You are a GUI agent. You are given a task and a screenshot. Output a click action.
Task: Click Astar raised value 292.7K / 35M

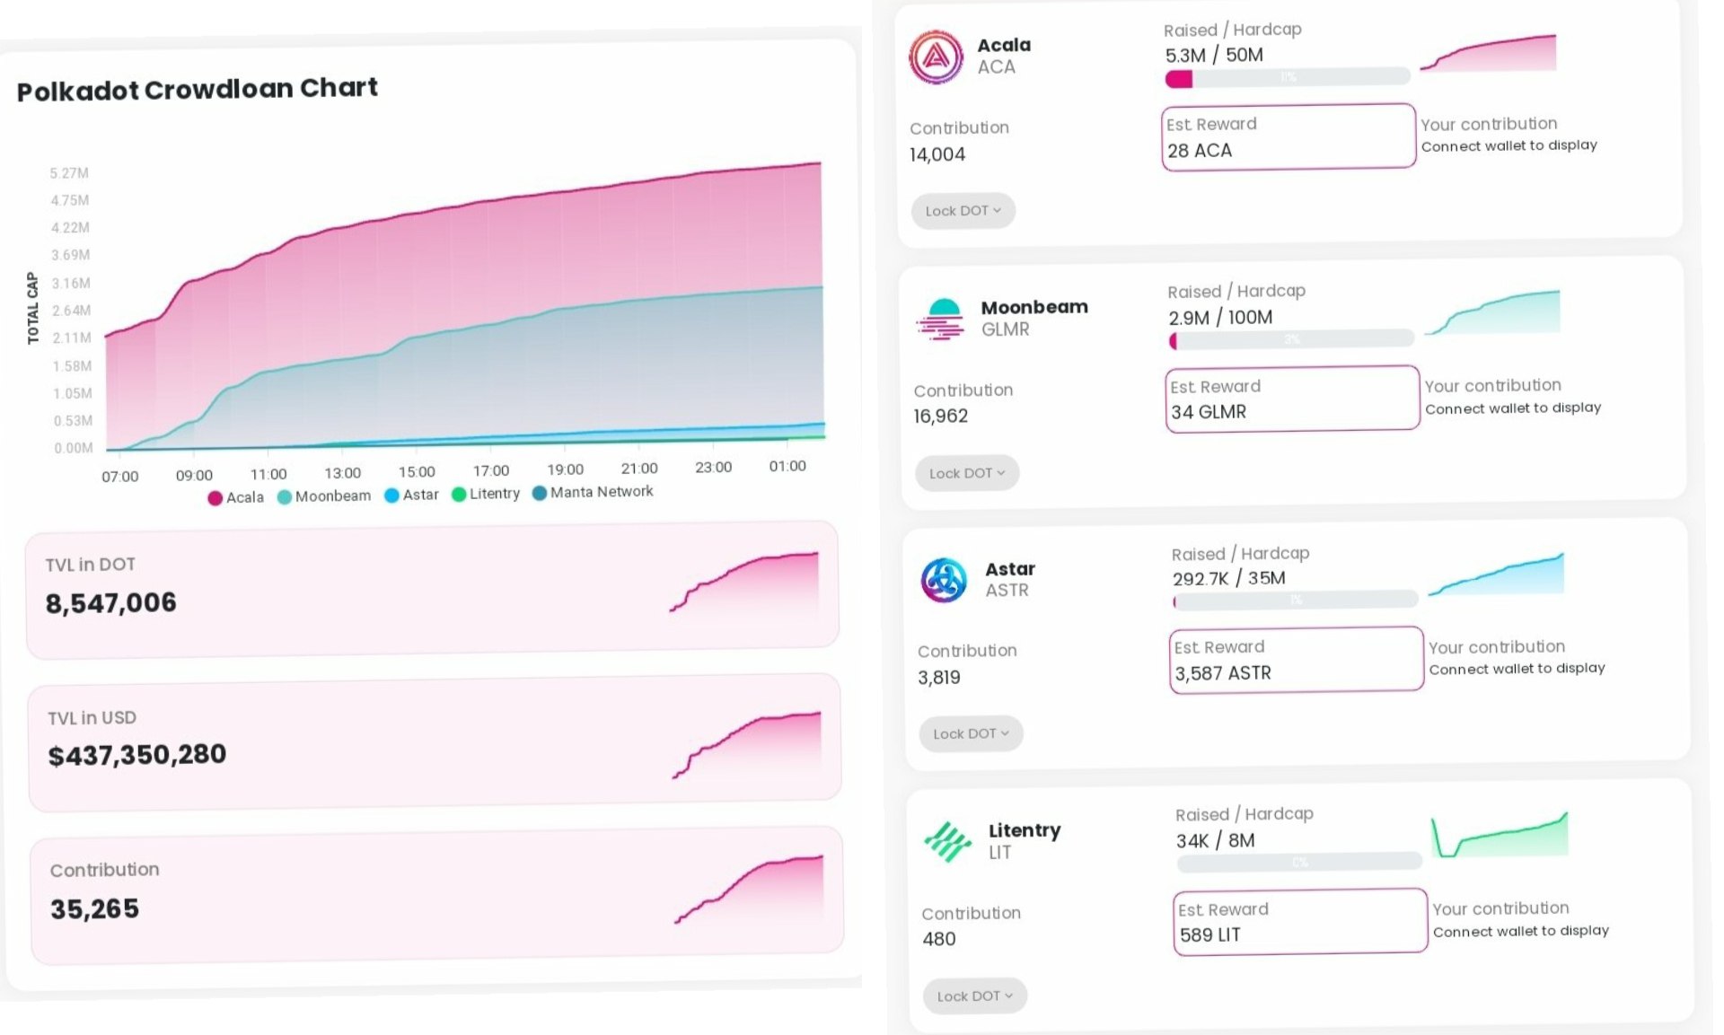[1228, 578]
